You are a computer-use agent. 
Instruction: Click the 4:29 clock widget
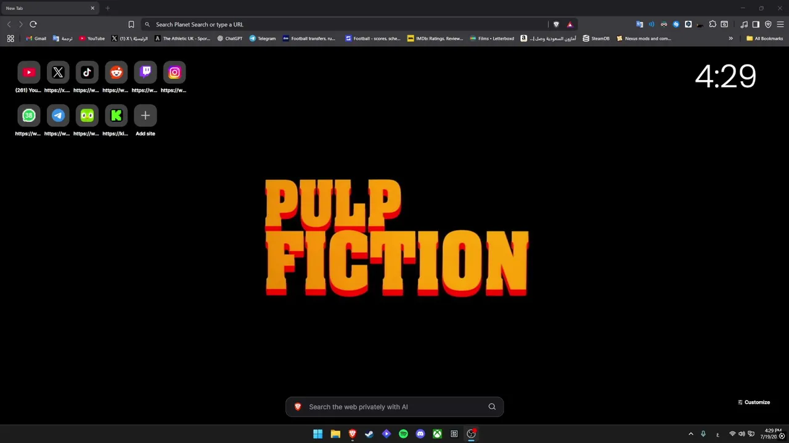coord(726,76)
